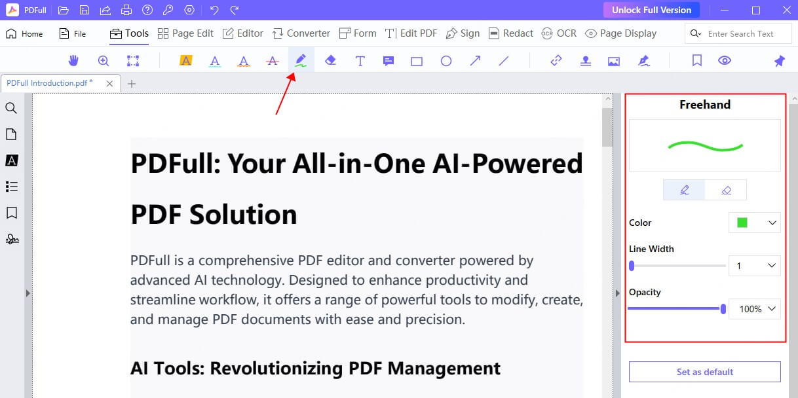Open the Bookmarks sidebar panel
Image resolution: width=798 pixels, height=398 pixels.
11,213
